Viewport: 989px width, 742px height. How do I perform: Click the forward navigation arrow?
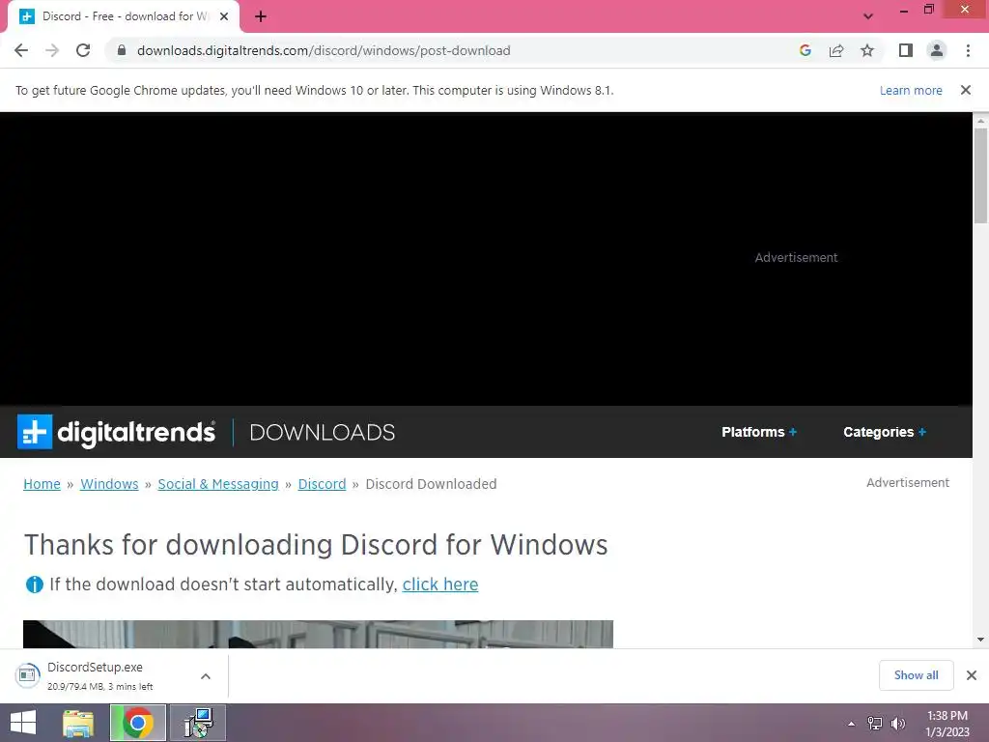click(x=52, y=50)
